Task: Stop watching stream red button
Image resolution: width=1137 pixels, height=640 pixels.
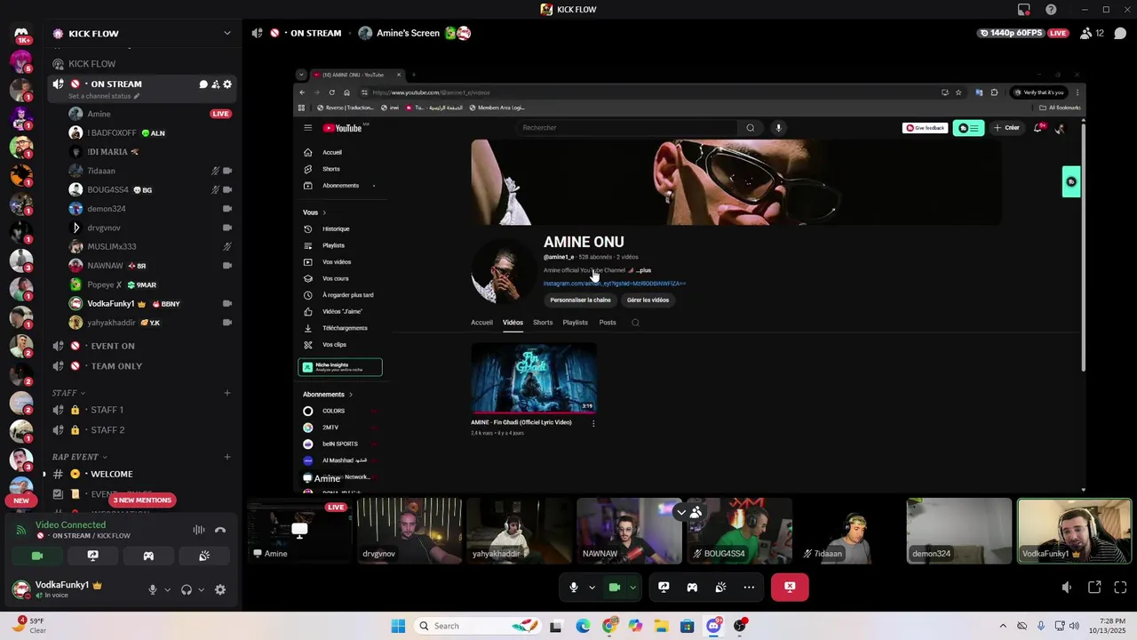Action: (x=790, y=587)
